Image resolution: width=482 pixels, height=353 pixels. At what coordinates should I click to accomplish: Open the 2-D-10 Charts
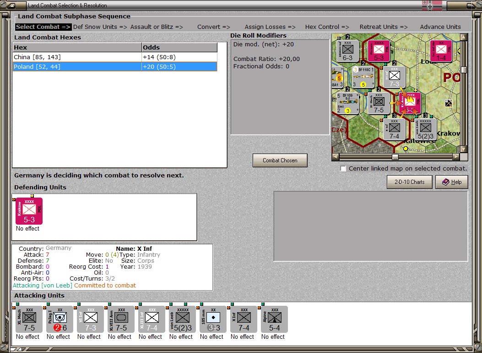[410, 182]
